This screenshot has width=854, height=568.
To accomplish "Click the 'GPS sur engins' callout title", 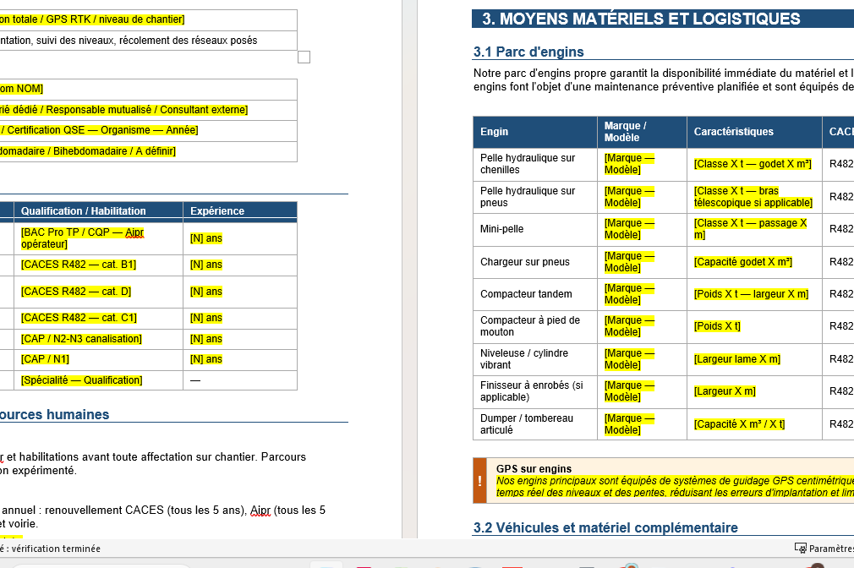I will tap(534, 469).
